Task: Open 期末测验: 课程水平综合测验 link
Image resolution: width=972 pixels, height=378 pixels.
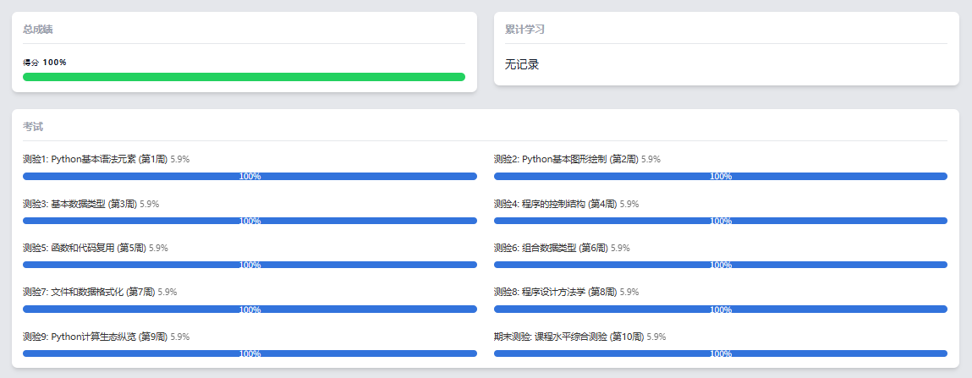Action: tap(568, 337)
